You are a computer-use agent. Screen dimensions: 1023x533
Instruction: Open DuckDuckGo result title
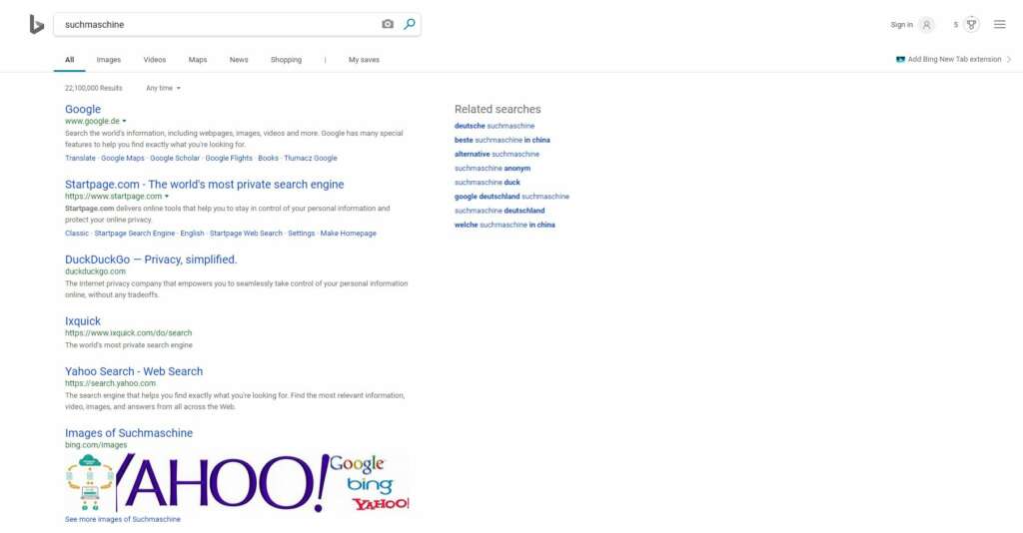pos(151,260)
